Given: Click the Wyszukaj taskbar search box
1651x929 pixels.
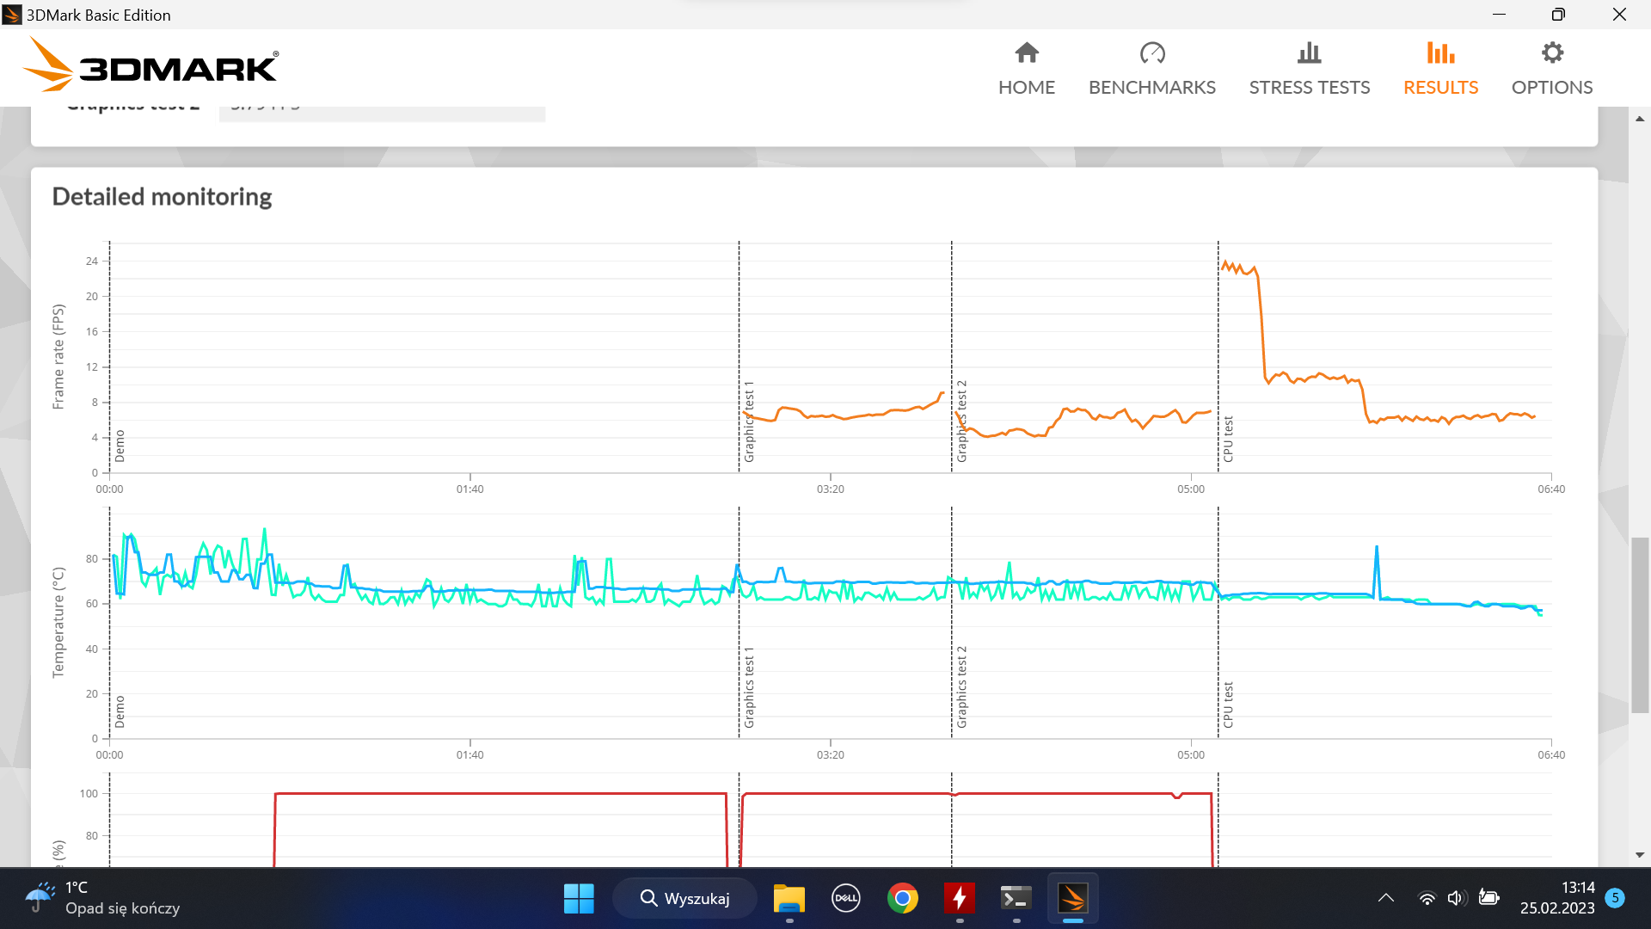Looking at the screenshot, I should (x=685, y=899).
